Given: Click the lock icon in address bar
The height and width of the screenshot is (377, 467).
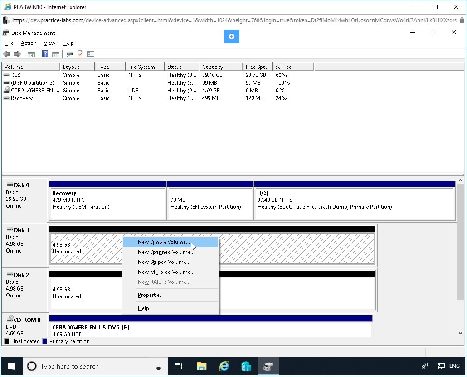Looking at the screenshot, I should point(462,20).
